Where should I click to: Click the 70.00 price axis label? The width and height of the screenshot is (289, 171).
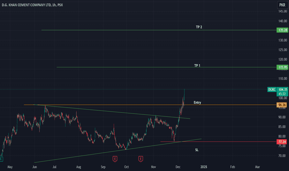click(282, 156)
